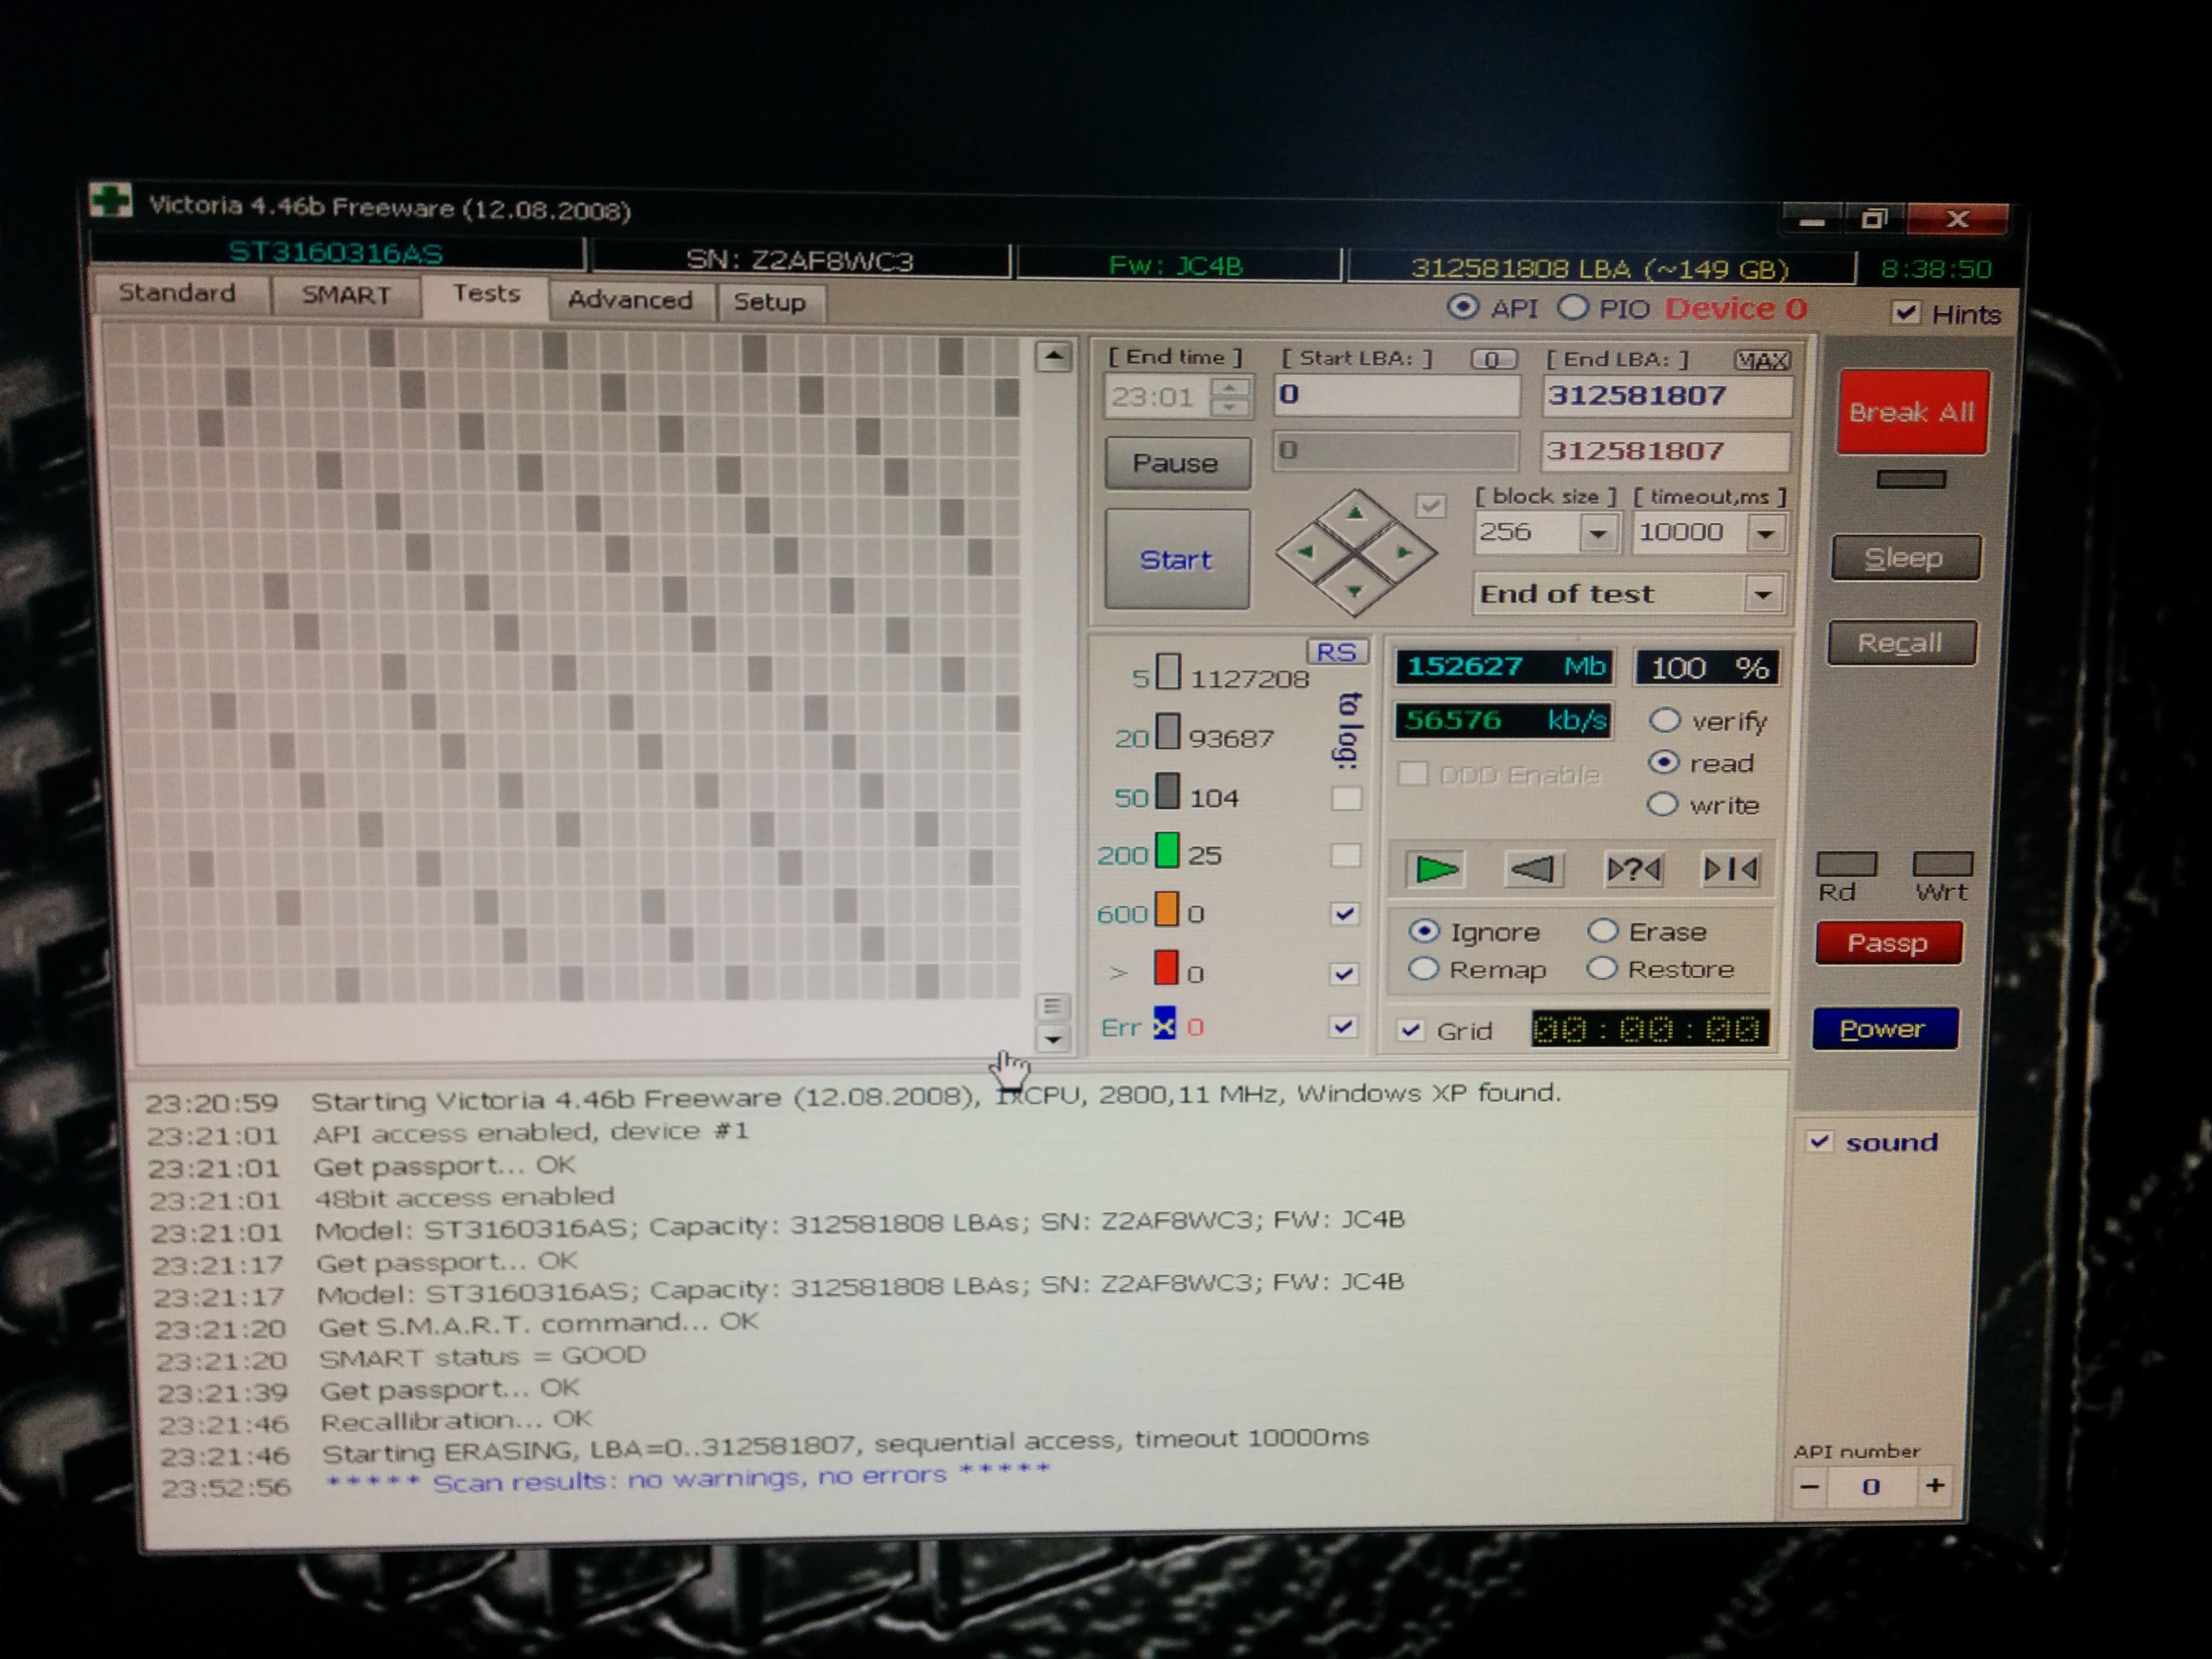Click the MAX button above End LBA
Screen dimensions: 2212x1659
(1761, 360)
